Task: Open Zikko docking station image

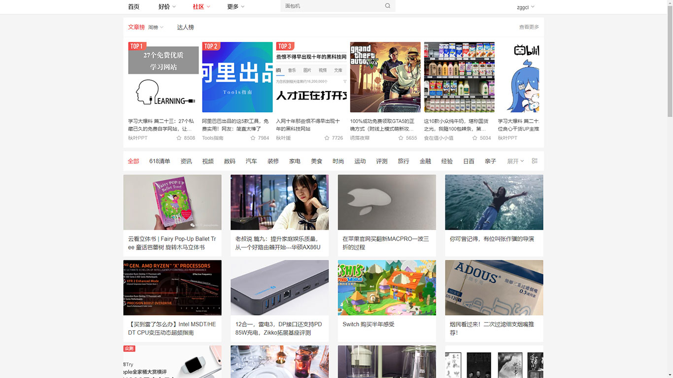Action: point(279,288)
